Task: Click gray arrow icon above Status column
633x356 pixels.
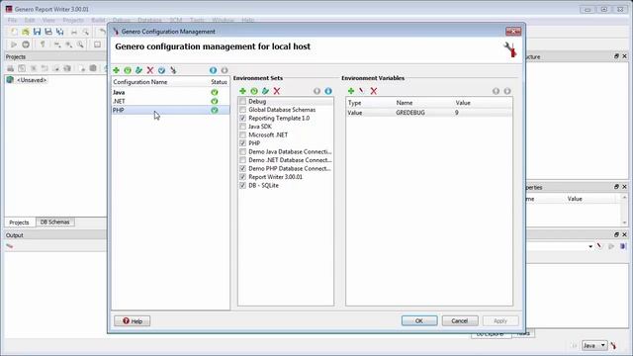Action: (225, 70)
